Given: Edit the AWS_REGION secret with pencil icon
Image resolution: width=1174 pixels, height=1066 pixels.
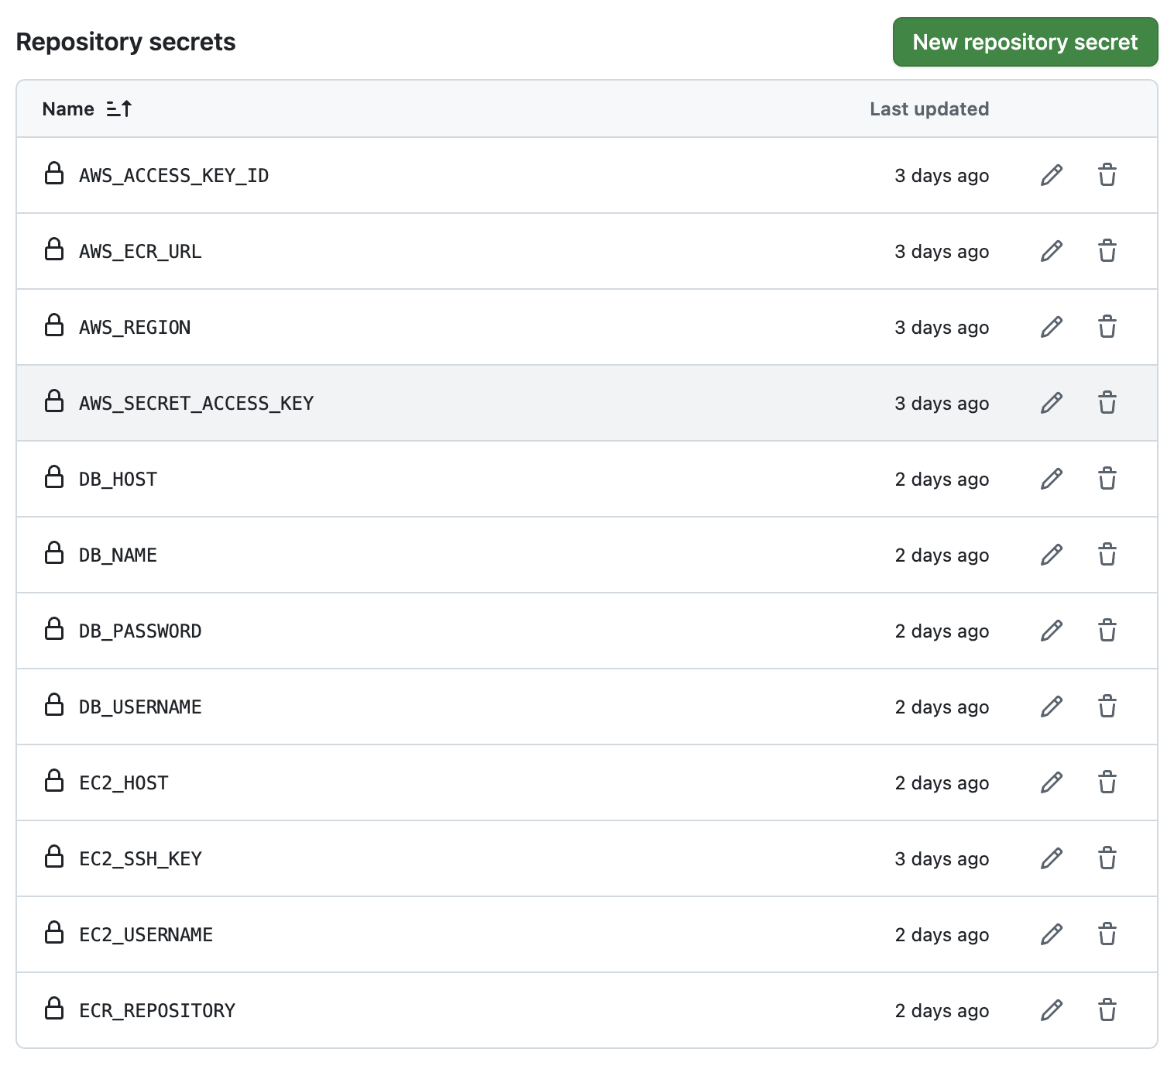Looking at the screenshot, I should click(x=1051, y=327).
